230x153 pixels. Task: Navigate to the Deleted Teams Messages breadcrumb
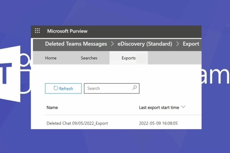[x=76, y=44]
